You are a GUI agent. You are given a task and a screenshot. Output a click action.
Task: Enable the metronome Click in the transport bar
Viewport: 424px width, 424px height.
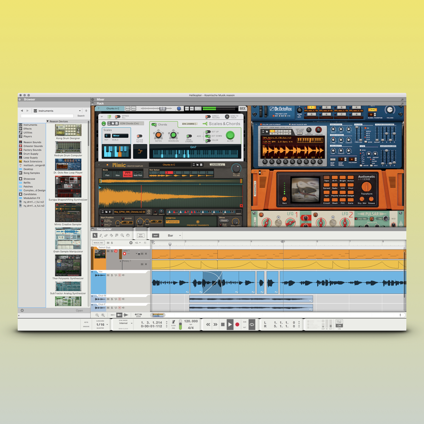coord(173,322)
